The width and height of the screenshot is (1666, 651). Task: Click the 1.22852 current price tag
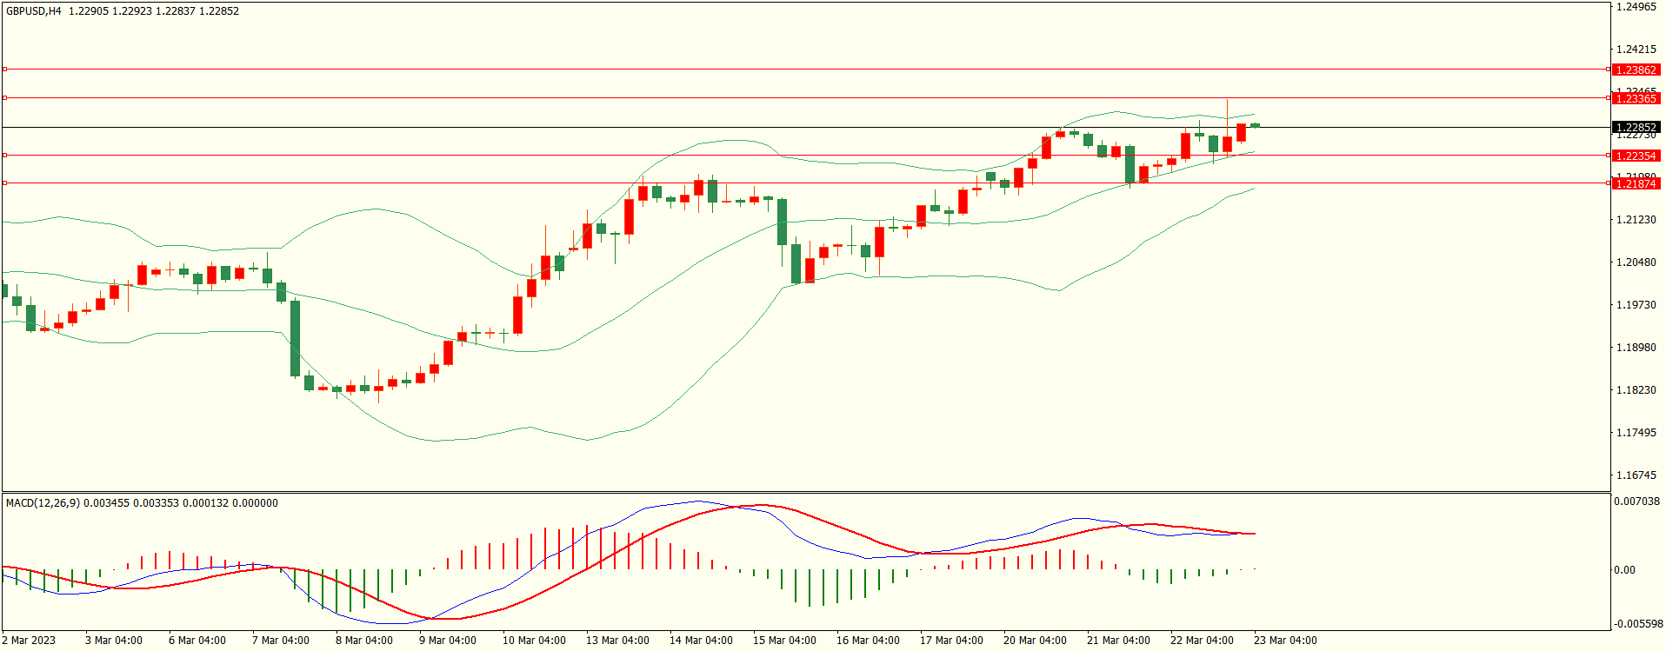coord(1636,127)
